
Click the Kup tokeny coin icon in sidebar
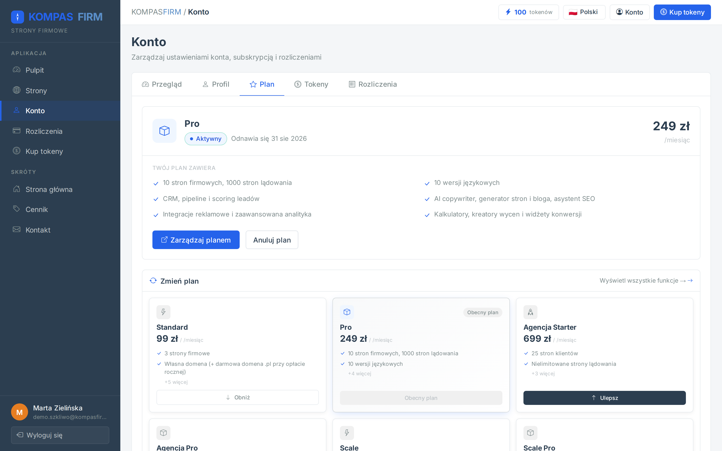[x=17, y=151]
